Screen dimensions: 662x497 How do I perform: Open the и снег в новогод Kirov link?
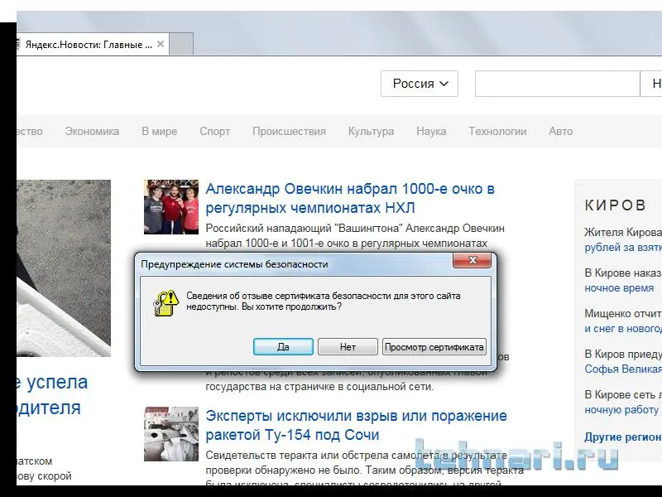[x=623, y=329]
